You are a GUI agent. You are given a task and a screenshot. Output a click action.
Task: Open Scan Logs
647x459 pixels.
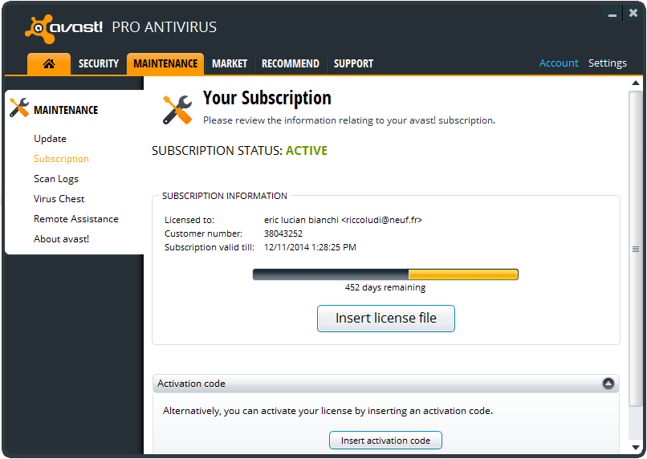click(x=56, y=179)
